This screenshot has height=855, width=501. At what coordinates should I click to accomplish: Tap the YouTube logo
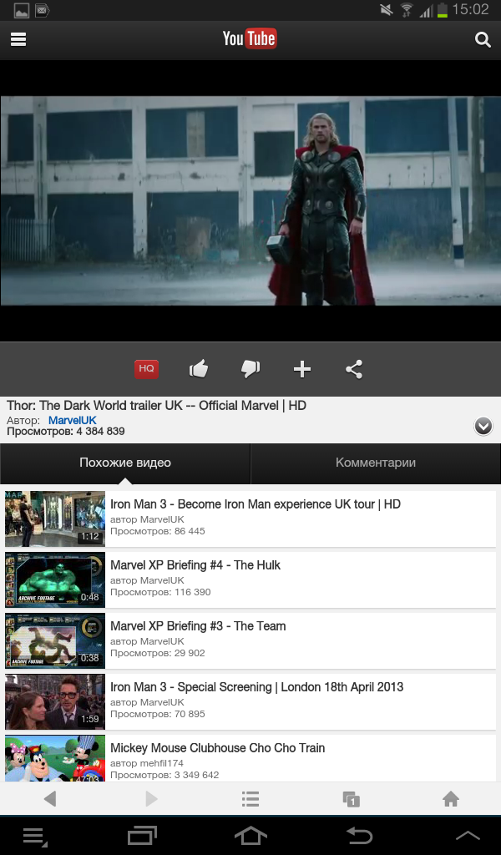click(250, 38)
